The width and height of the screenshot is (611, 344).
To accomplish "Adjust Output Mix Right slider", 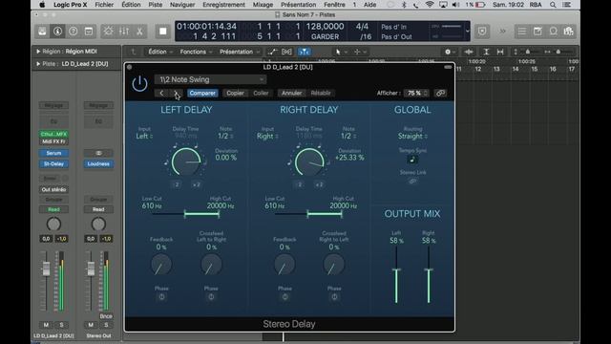I will [x=429, y=269].
